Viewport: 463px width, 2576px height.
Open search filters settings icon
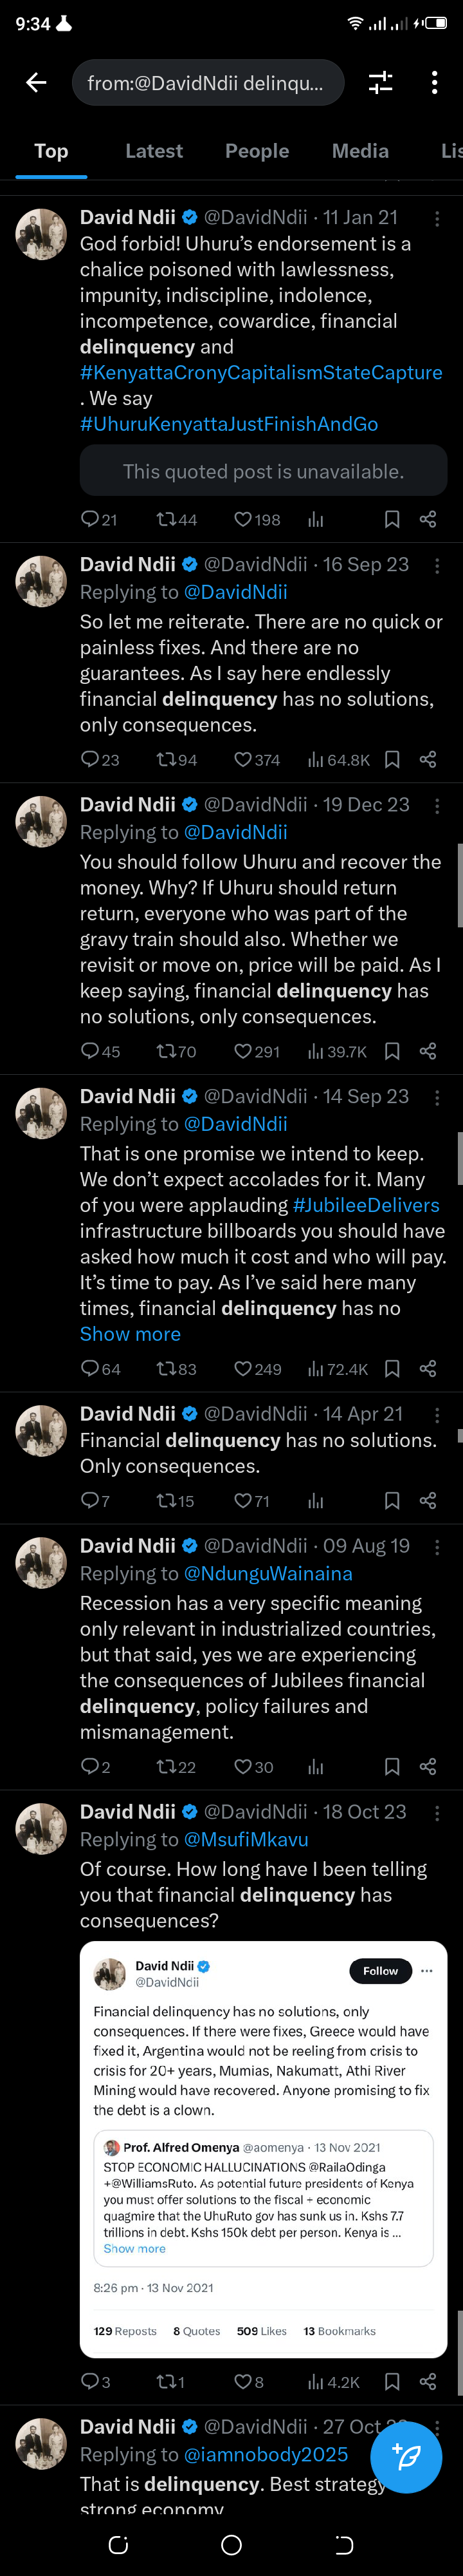(380, 83)
